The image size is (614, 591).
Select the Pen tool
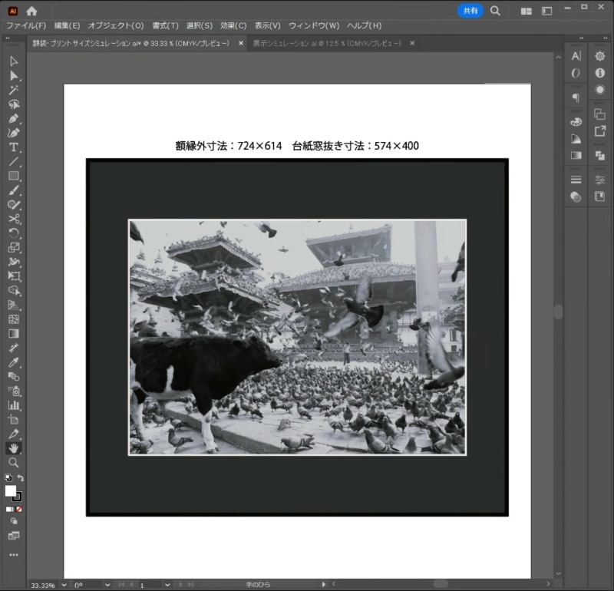click(14, 118)
